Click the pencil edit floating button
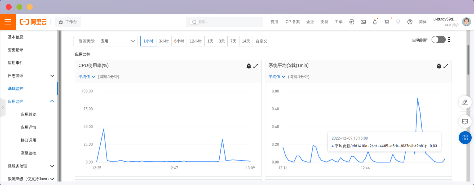The height and width of the screenshot is (185, 474). point(465,102)
